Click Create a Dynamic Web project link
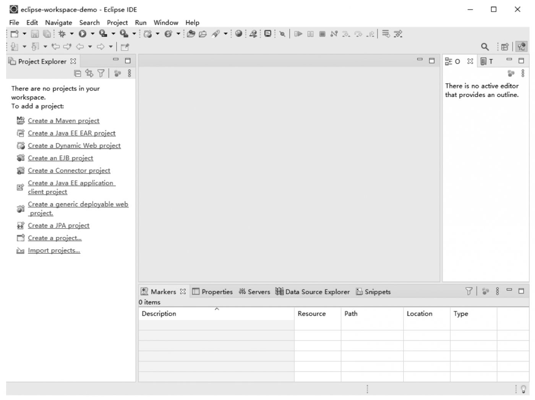Viewport: 535px width, 400px height. click(x=74, y=145)
